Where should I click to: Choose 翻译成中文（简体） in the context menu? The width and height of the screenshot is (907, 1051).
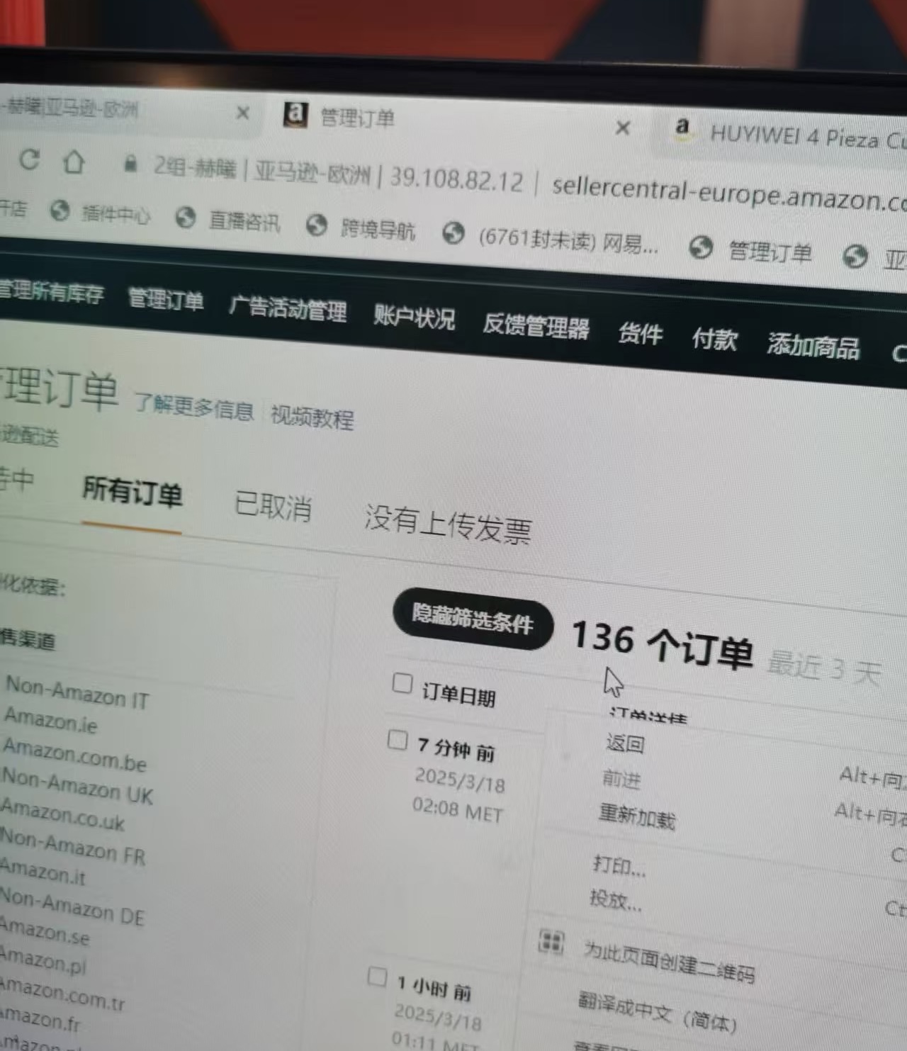click(658, 1011)
